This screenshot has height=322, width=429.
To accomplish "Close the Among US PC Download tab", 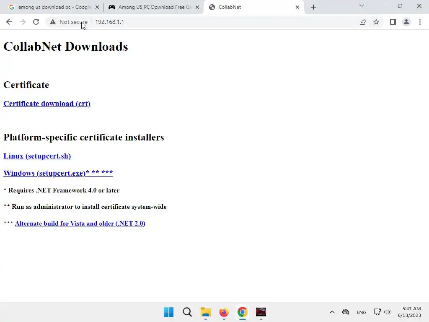I will [x=197, y=7].
